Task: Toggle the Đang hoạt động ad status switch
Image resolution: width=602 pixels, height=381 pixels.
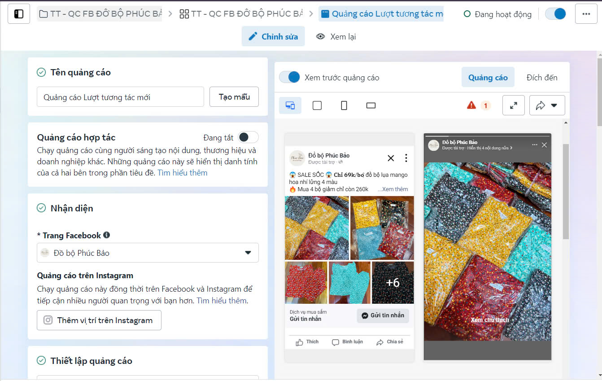Action: coord(555,14)
